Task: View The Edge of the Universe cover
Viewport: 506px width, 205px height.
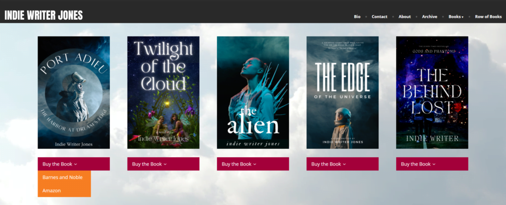Action: click(342, 92)
